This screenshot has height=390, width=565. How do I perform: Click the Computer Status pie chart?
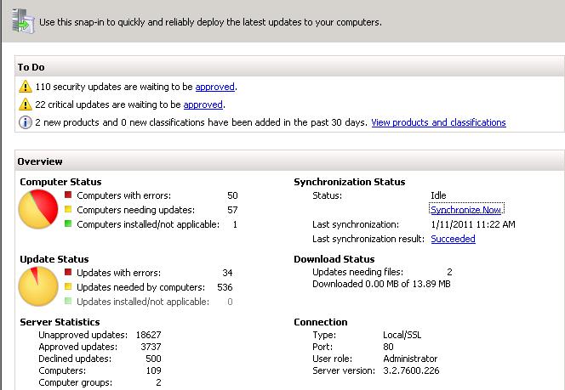click(x=38, y=209)
